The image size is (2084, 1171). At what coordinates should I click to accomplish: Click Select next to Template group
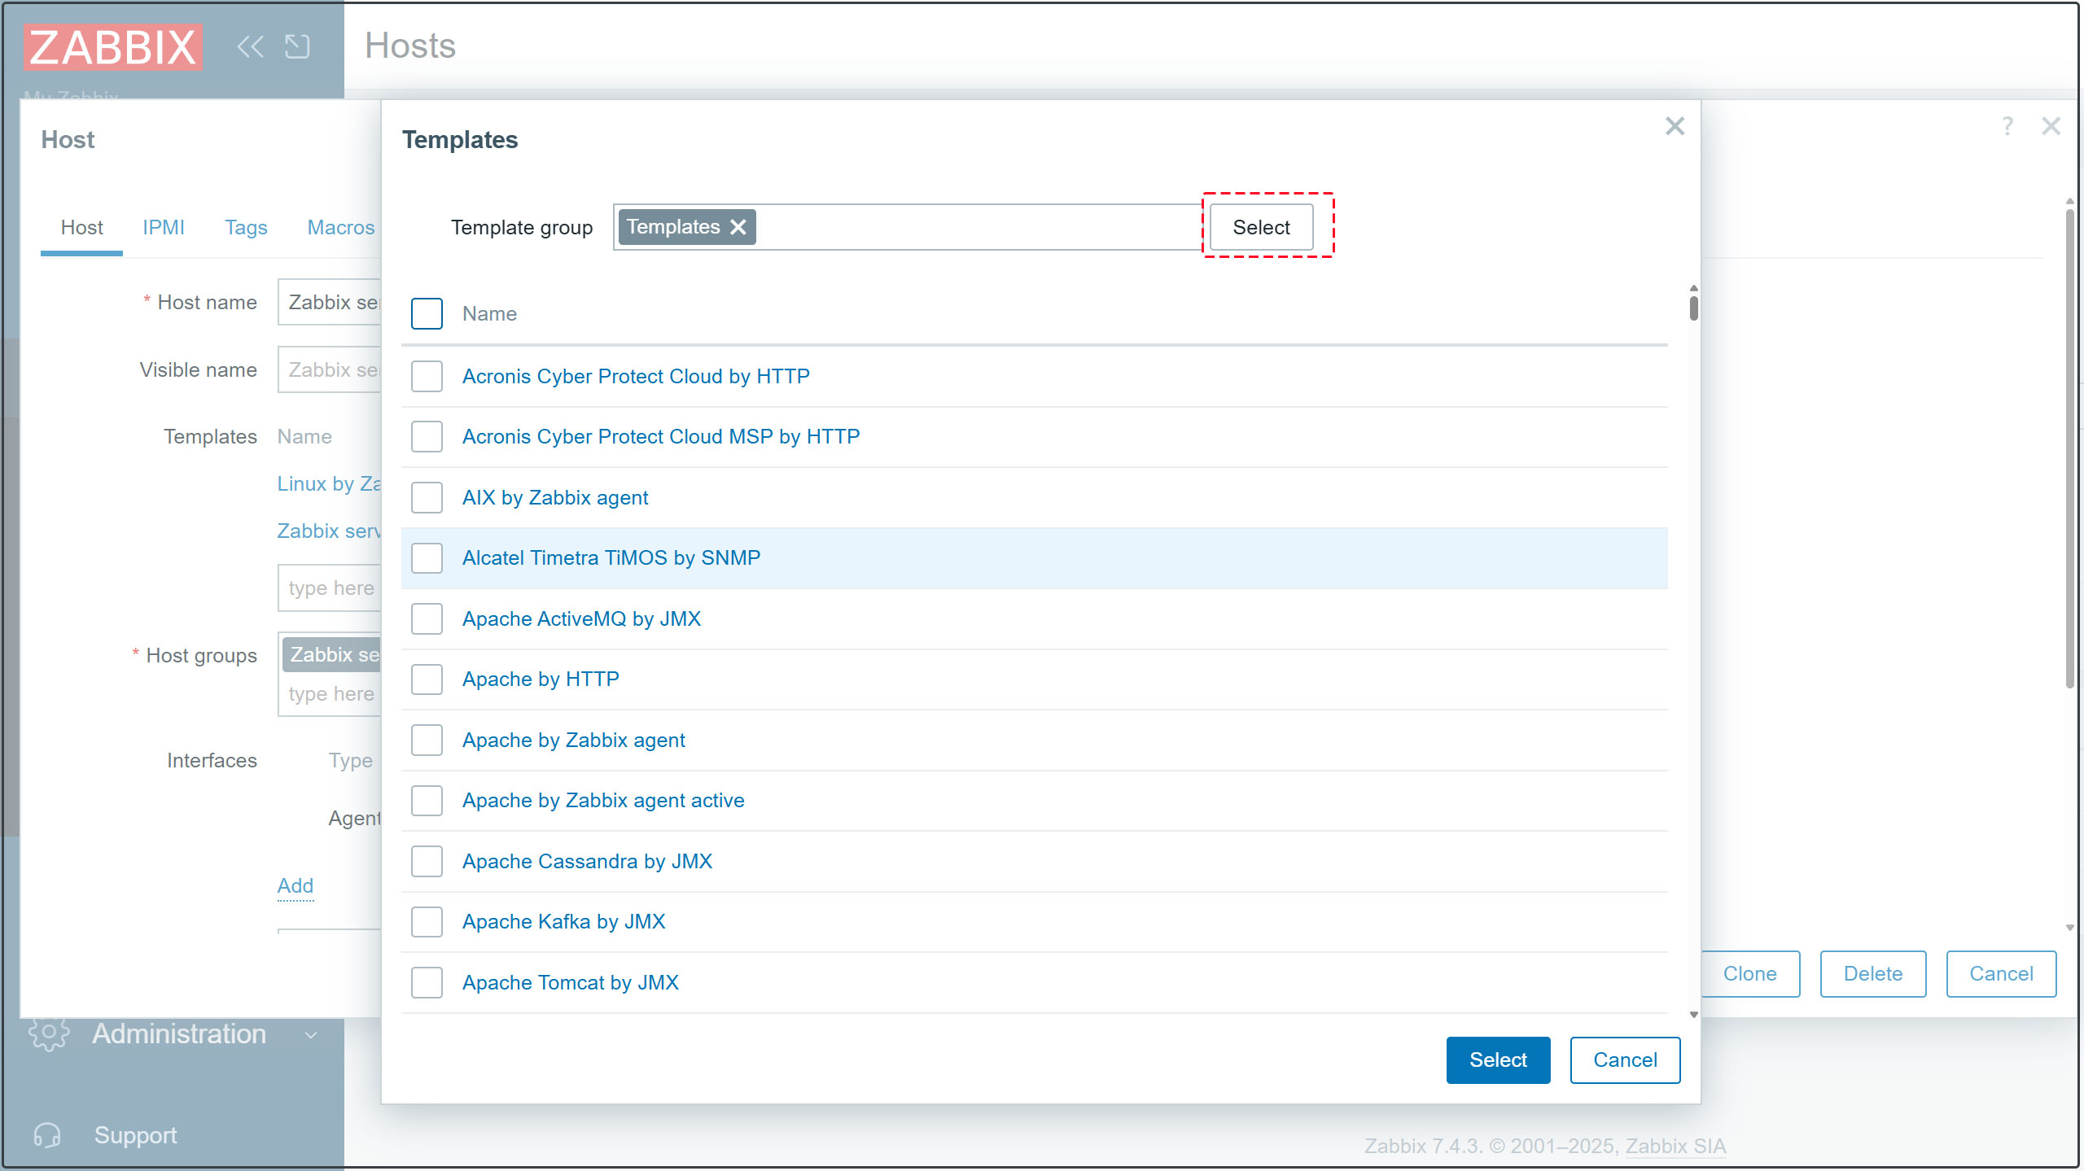[x=1261, y=227]
